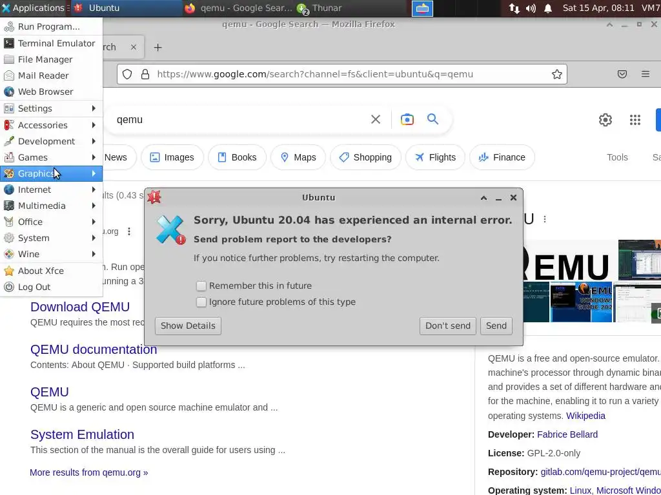Save page to Pocket icon
661x495 pixels.
(x=622, y=75)
